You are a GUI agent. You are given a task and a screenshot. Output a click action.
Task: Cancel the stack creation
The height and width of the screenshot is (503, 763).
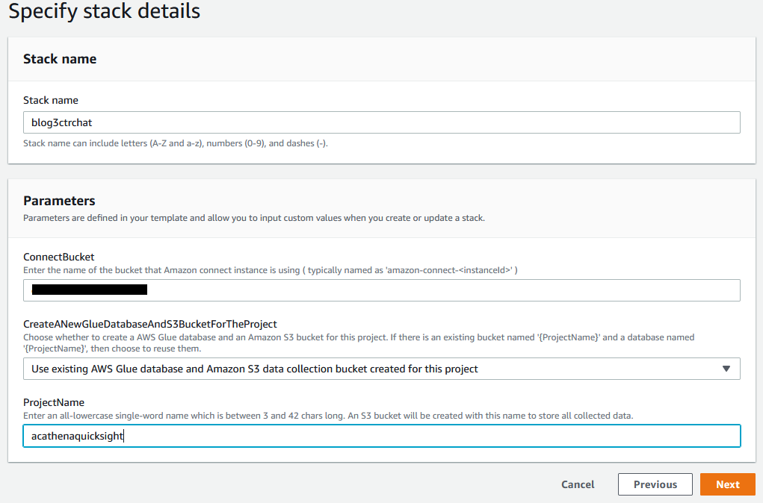577,484
